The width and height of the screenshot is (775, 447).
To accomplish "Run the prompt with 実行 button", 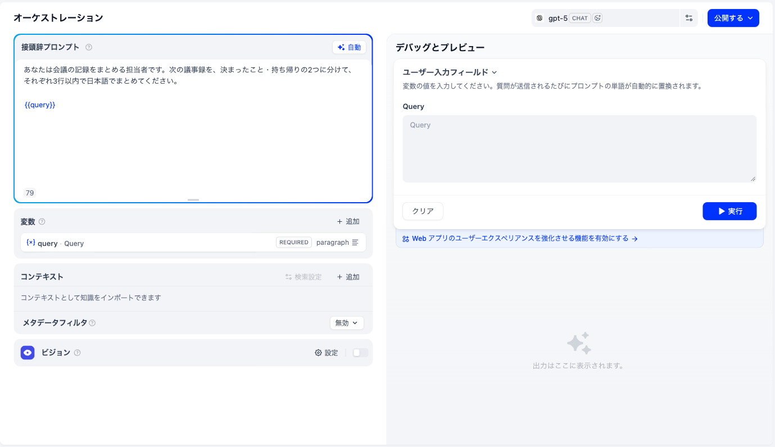I will [x=729, y=211].
